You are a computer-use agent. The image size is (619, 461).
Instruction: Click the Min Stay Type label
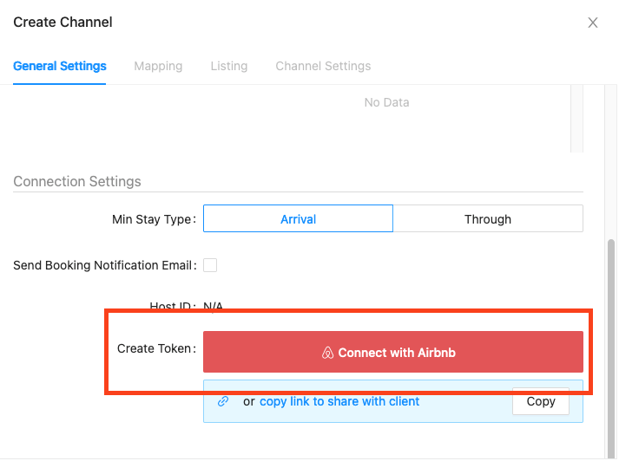[154, 219]
